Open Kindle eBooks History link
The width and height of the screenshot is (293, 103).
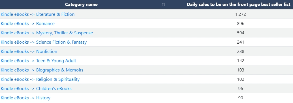point(25,98)
